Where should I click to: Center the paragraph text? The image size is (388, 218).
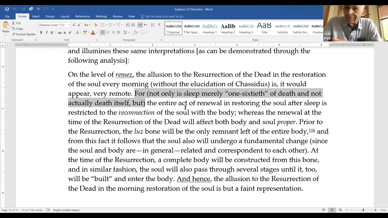click(108, 32)
